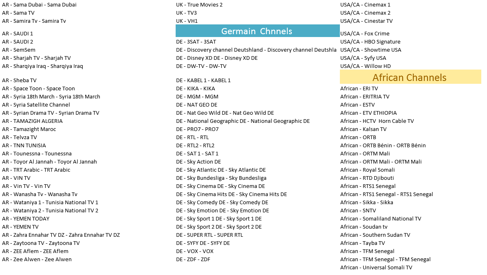
Task: Select 'AR - Tamazight Maroc'
Action: tap(29, 129)
